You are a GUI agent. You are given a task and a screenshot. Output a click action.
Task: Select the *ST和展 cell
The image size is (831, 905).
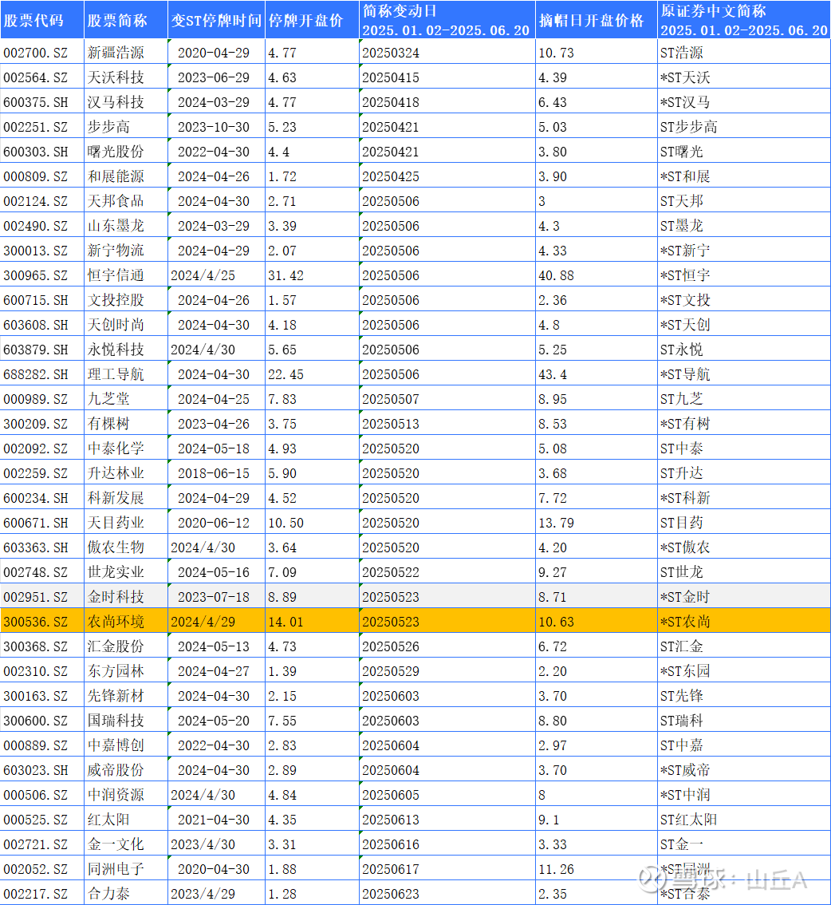tap(744, 176)
